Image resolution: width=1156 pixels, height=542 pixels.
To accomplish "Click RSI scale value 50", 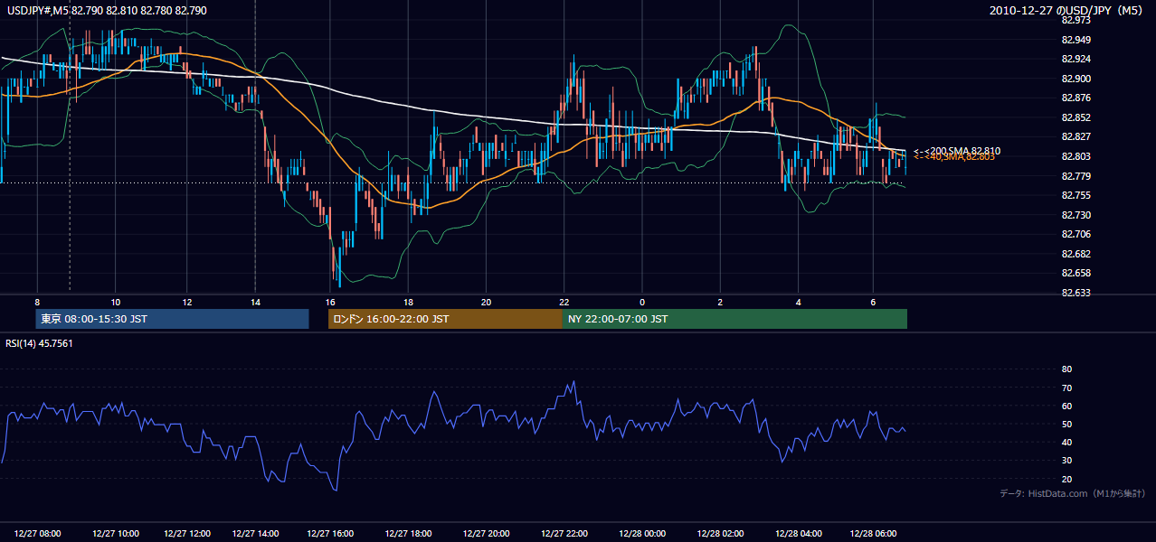I will [x=1066, y=424].
